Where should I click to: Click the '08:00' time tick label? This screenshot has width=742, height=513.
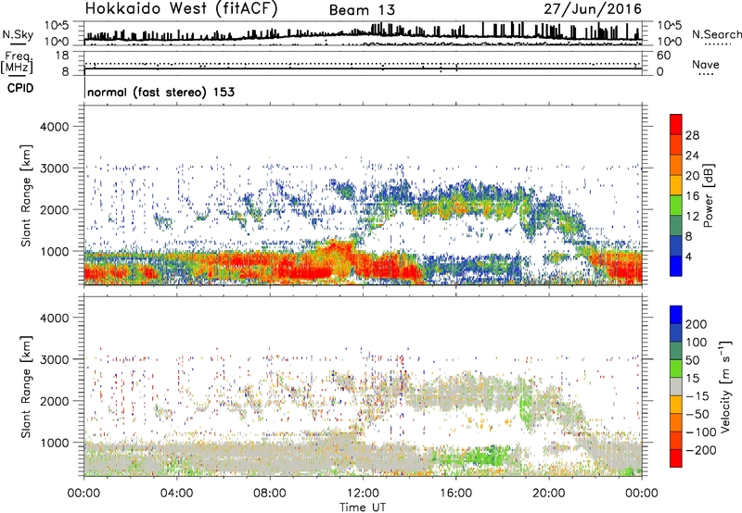270,494
